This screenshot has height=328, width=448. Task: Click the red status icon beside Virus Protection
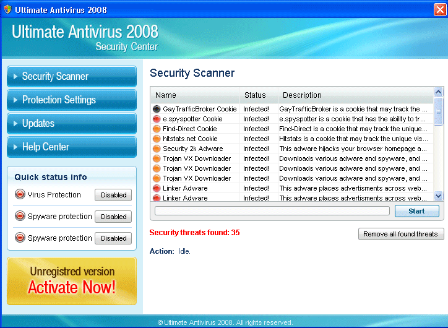click(x=20, y=194)
